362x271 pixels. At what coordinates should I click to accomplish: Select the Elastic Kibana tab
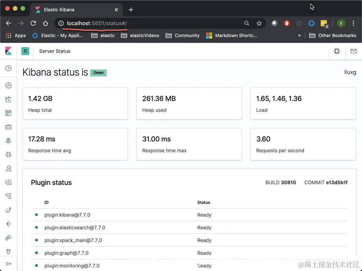[x=76, y=10]
